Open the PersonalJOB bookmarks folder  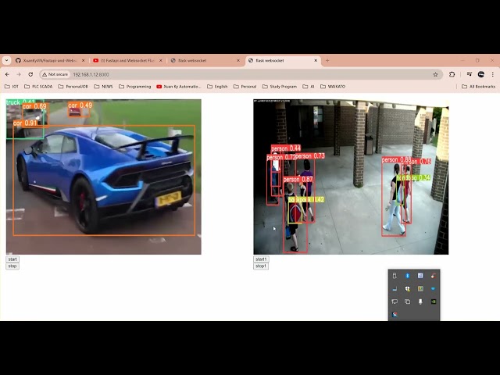tap(73, 87)
